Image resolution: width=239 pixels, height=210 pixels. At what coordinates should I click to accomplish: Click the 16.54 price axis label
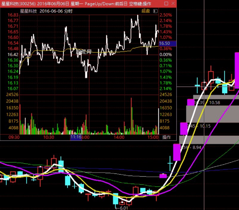tap(13, 43)
